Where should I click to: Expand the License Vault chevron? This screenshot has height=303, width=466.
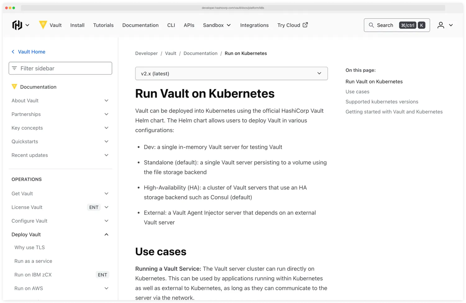(107, 207)
